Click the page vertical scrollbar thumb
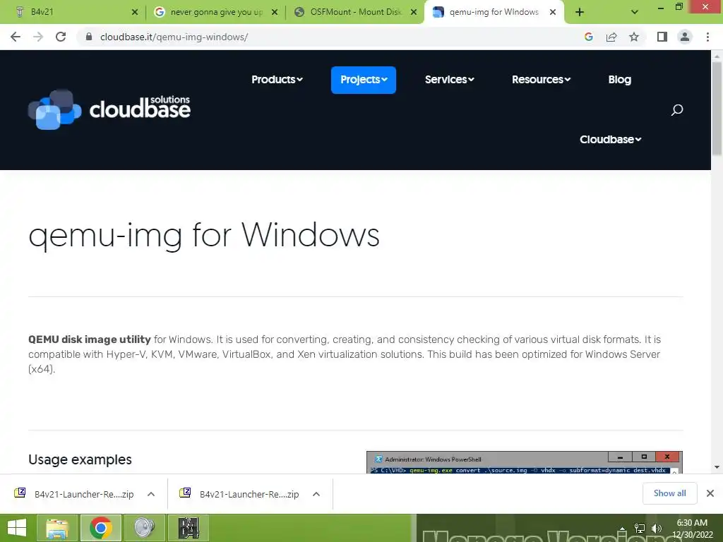 [717, 108]
